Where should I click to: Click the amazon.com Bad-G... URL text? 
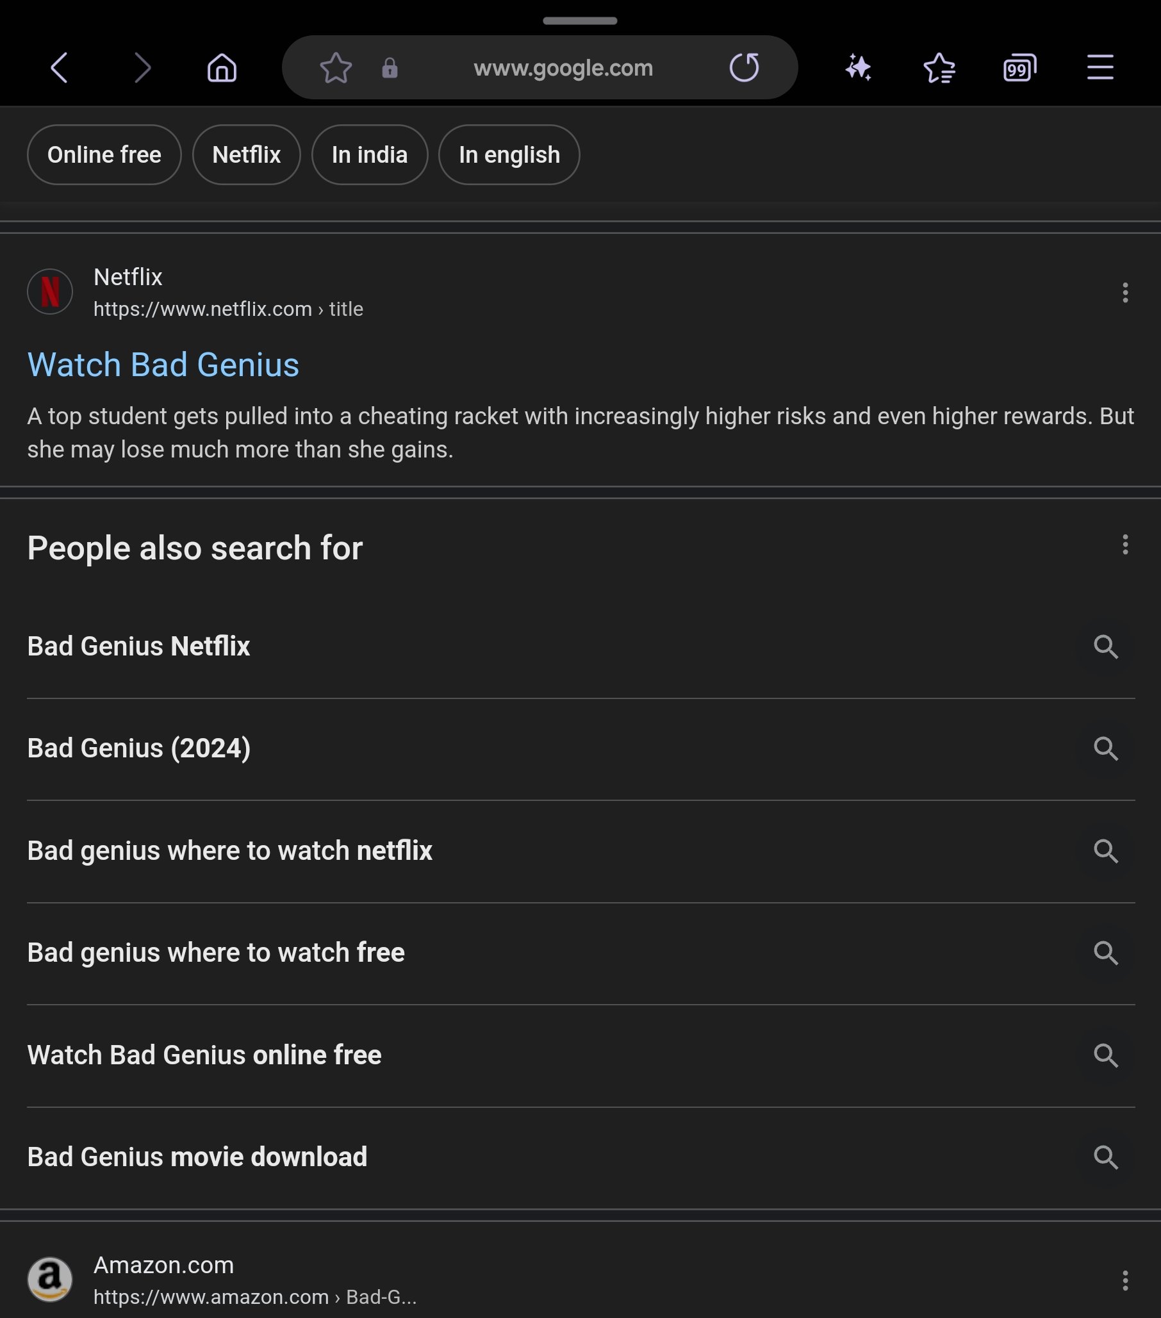tap(255, 1297)
